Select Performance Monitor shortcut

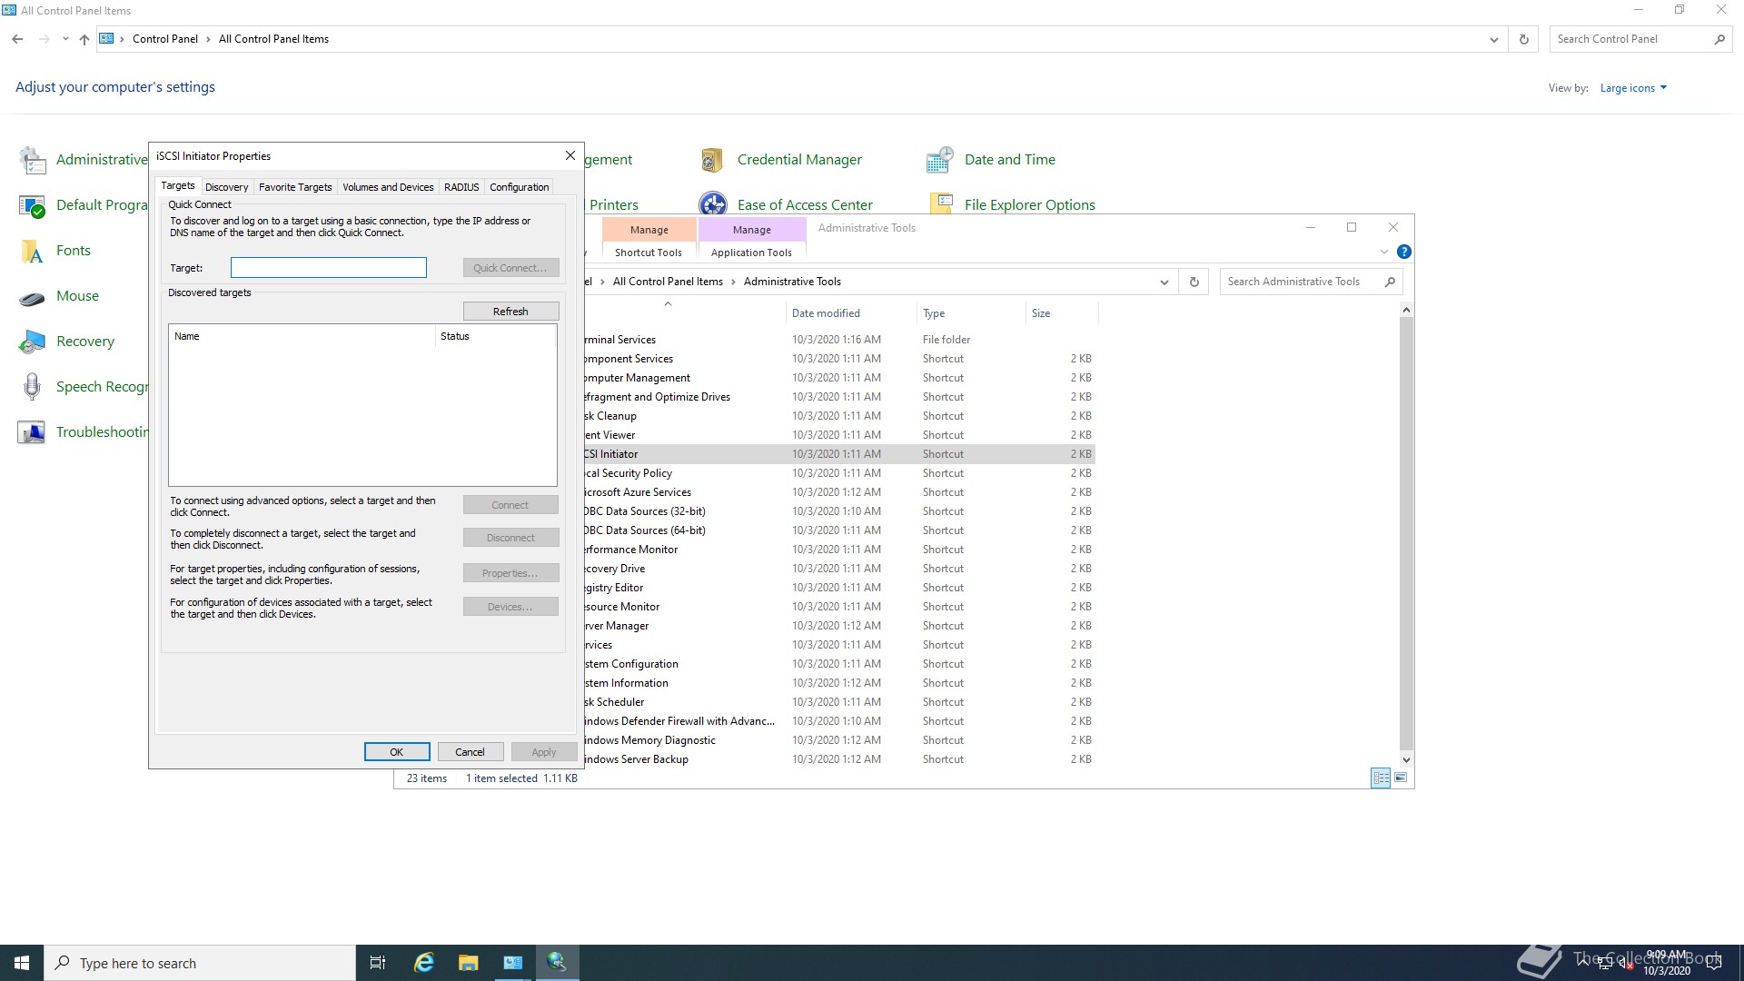click(839, 550)
